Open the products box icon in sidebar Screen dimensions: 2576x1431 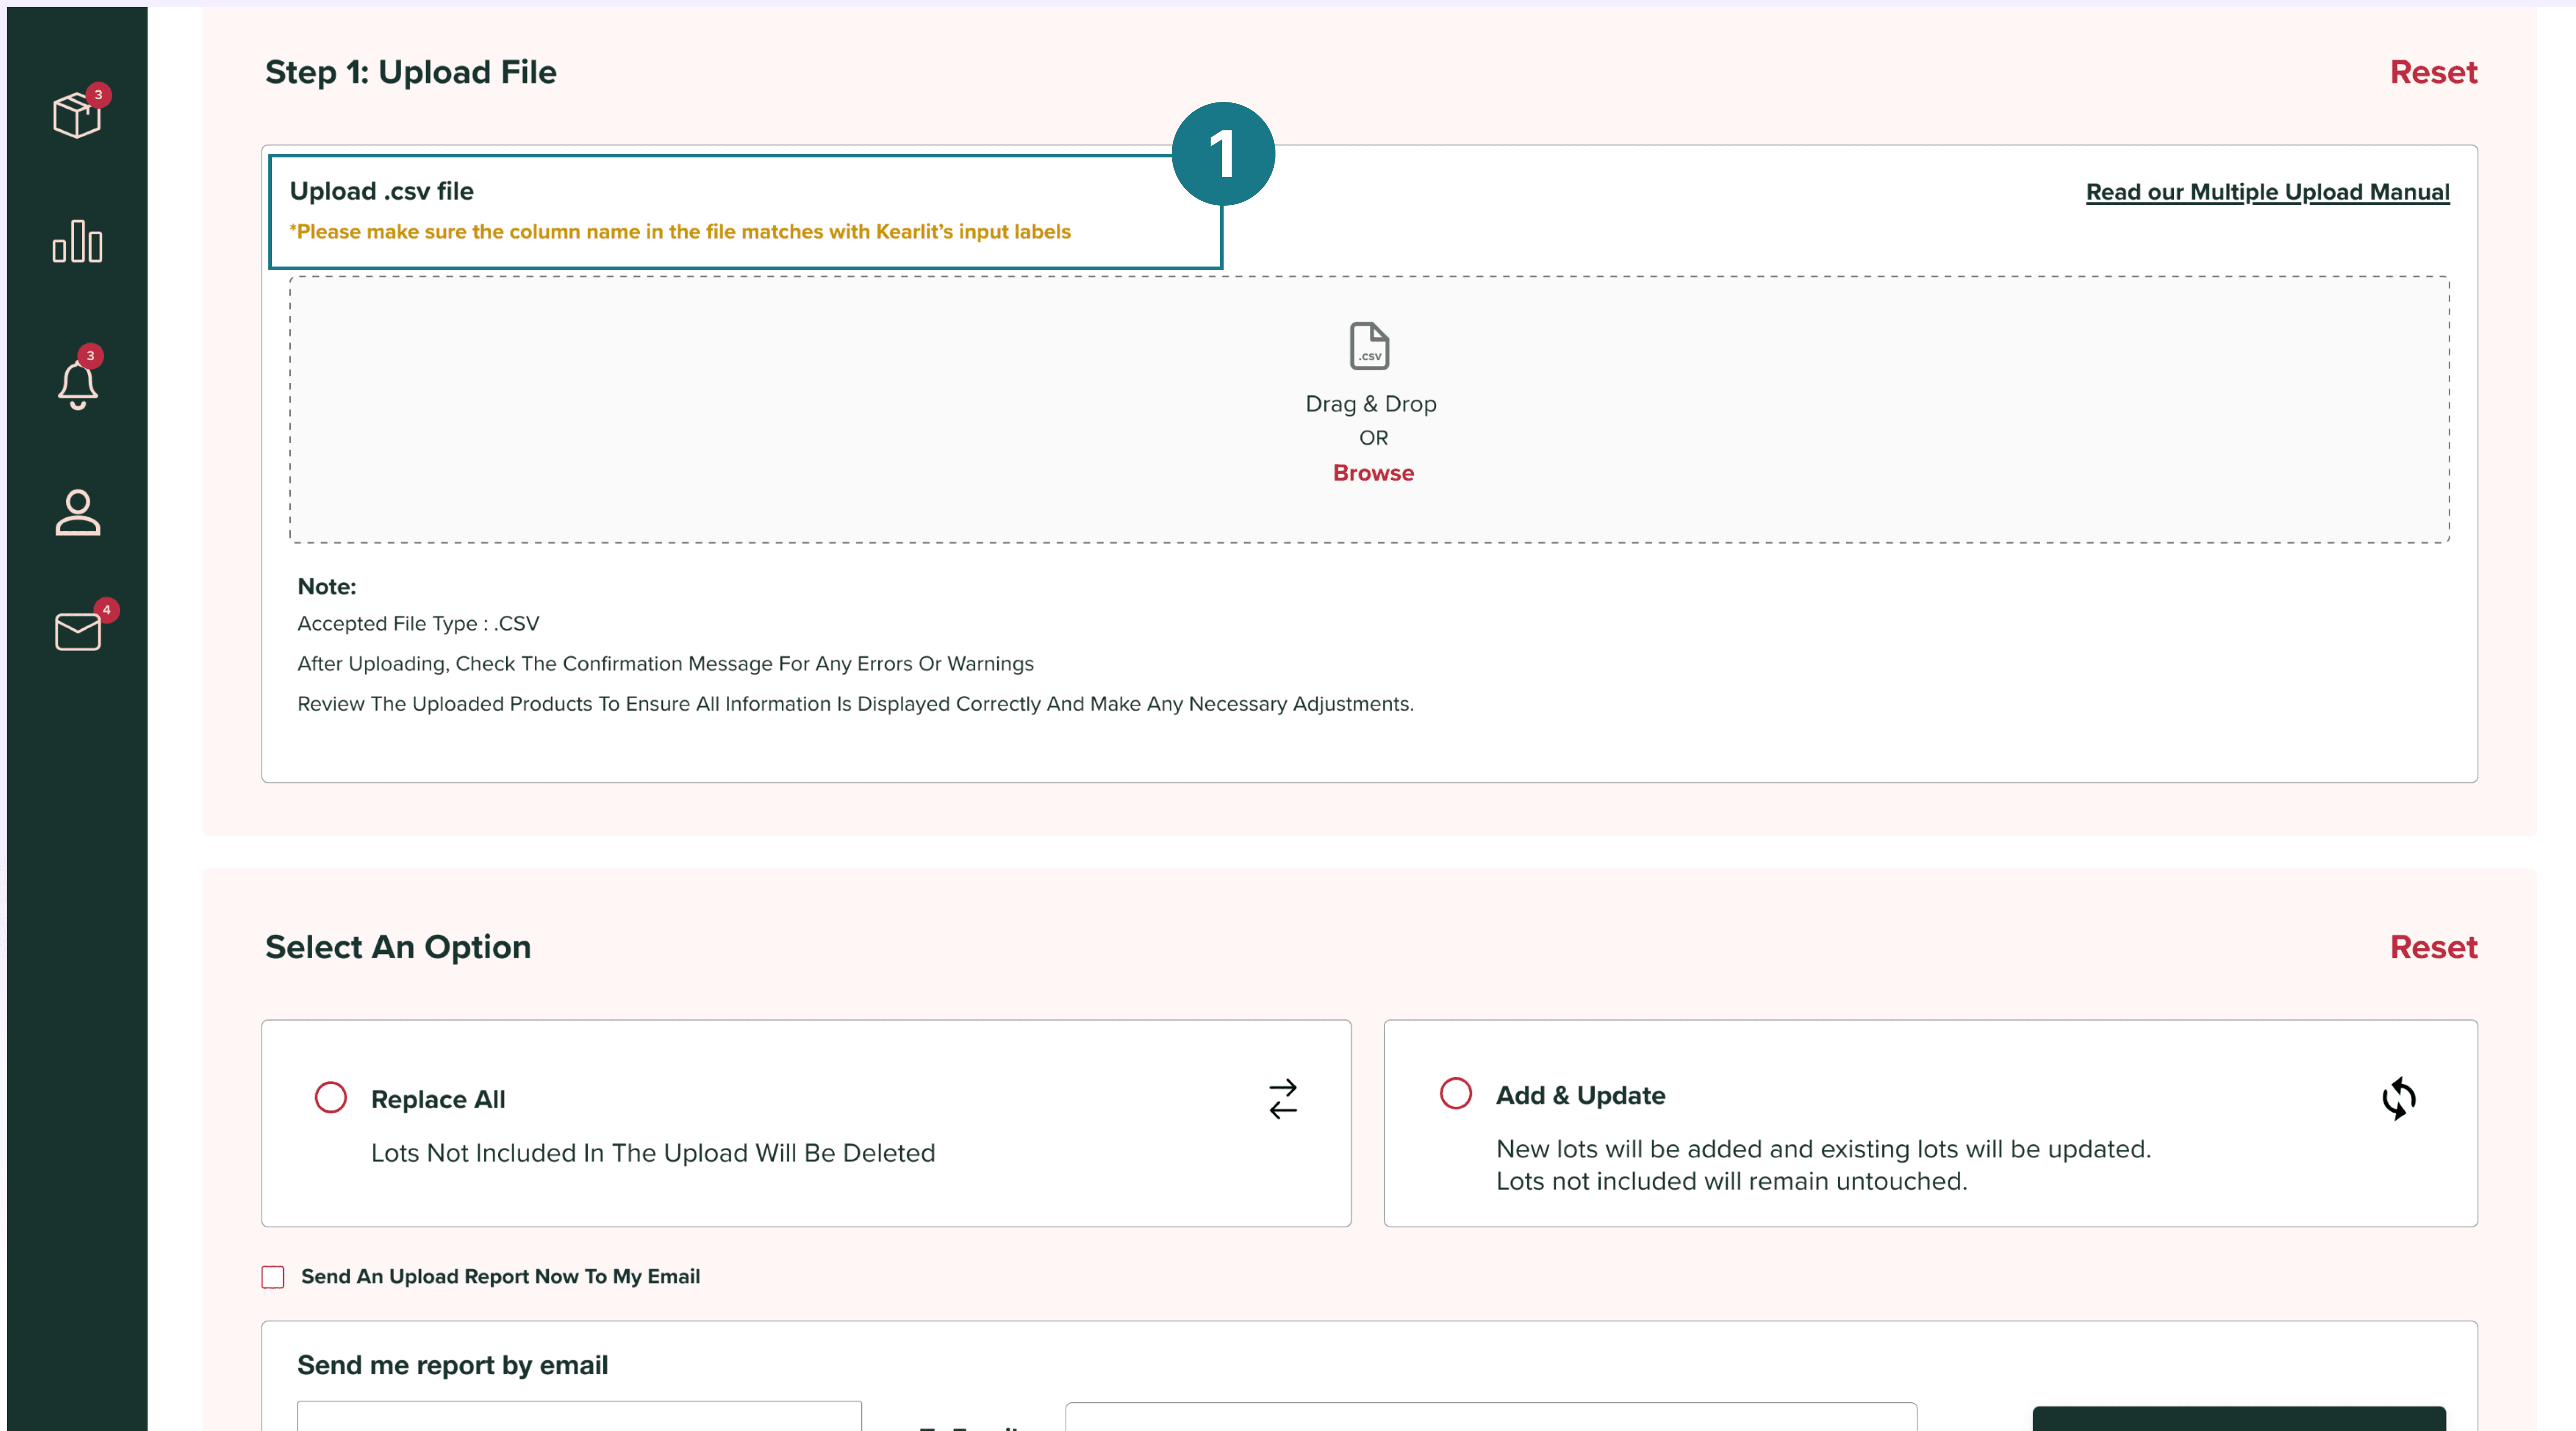pos(77,115)
